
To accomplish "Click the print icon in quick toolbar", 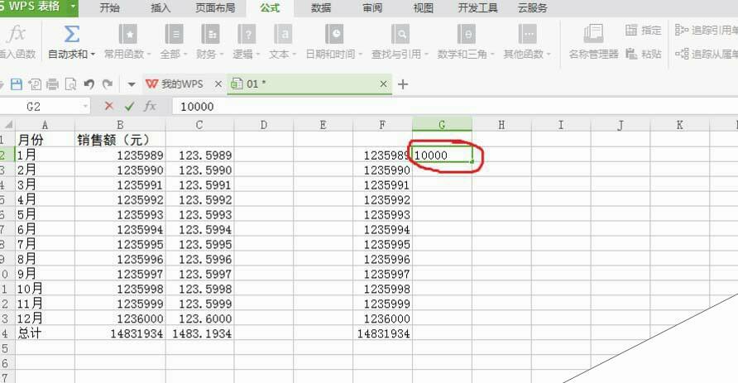I will pos(52,84).
